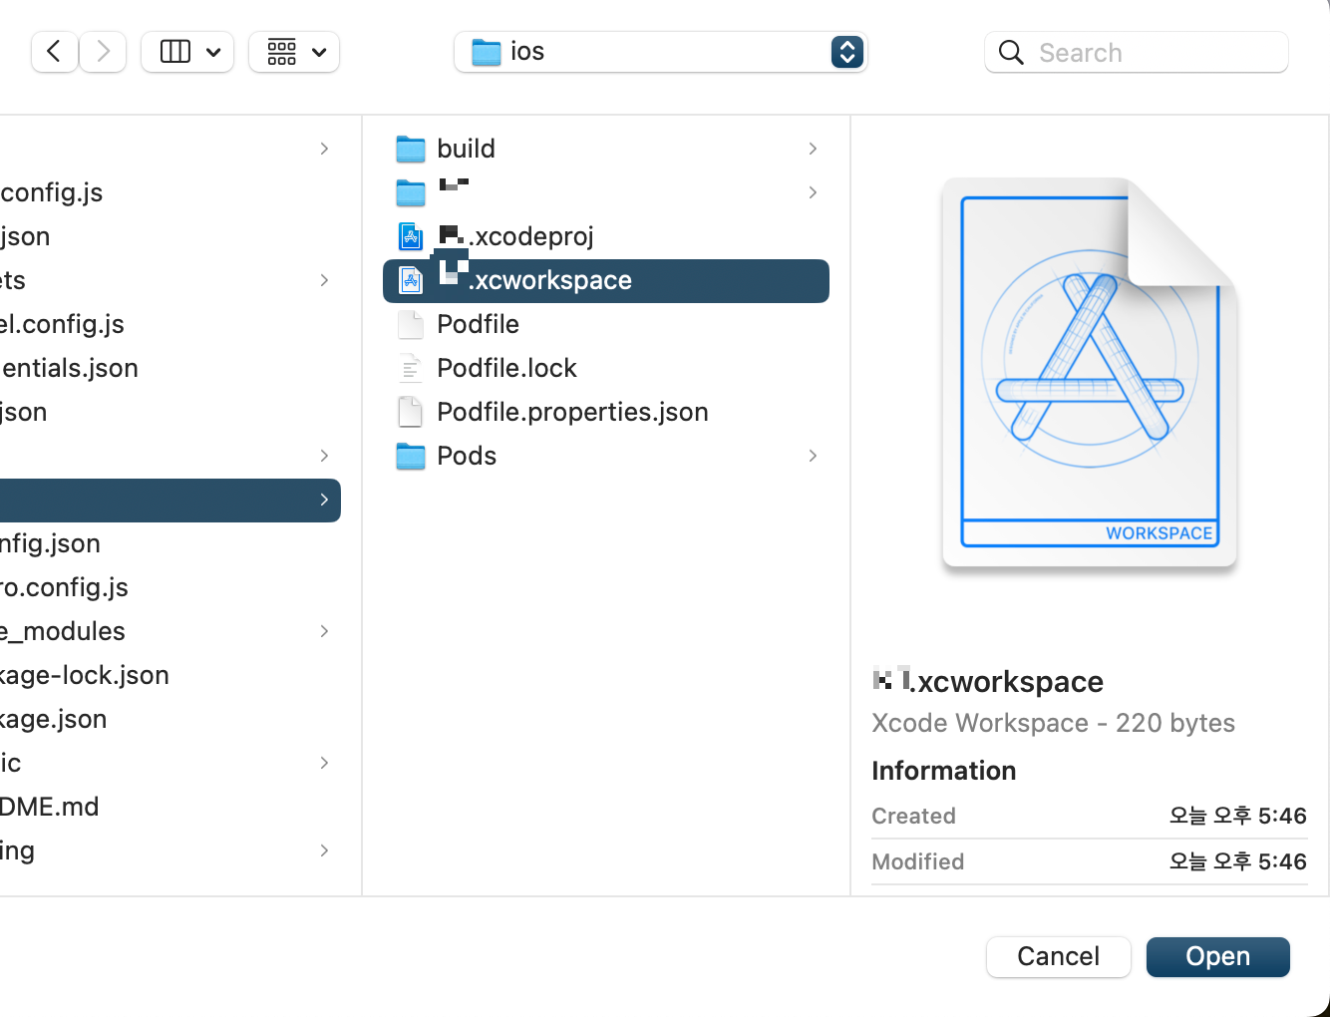The image size is (1330, 1017).
Task: Click the Podfile.lock text file icon
Action: coord(411,368)
